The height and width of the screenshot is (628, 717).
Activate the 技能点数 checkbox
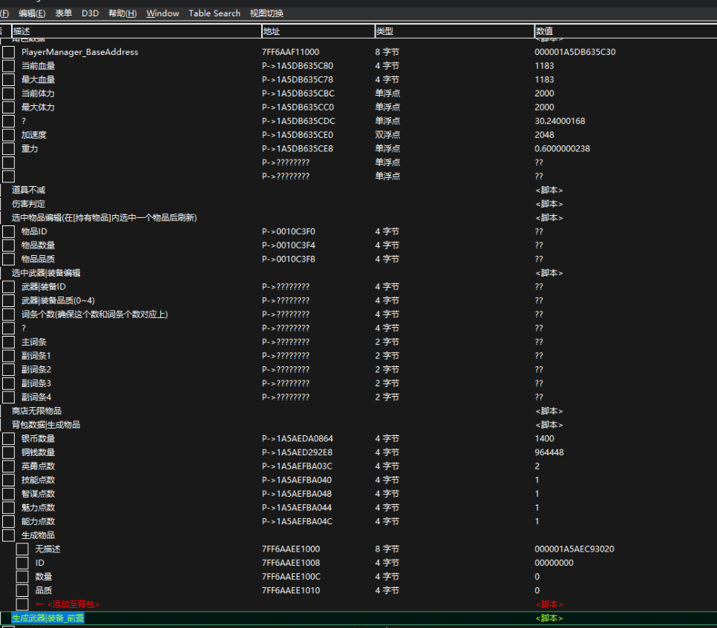click(x=8, y=480)
